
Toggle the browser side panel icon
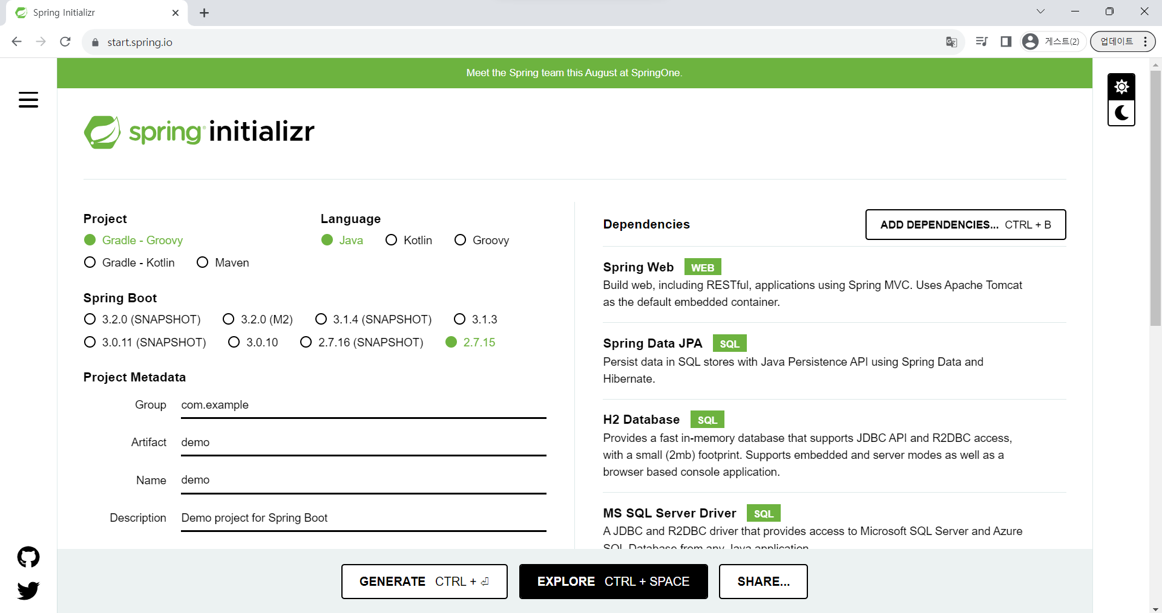pos(1006,42)
